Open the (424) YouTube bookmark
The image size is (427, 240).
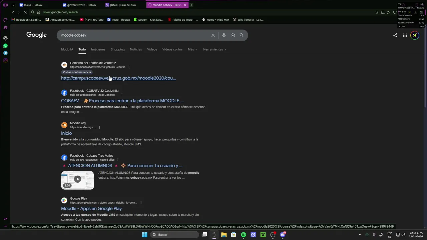click(92, 20)
